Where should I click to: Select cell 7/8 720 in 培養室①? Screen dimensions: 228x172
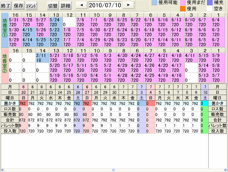[69, 32]
